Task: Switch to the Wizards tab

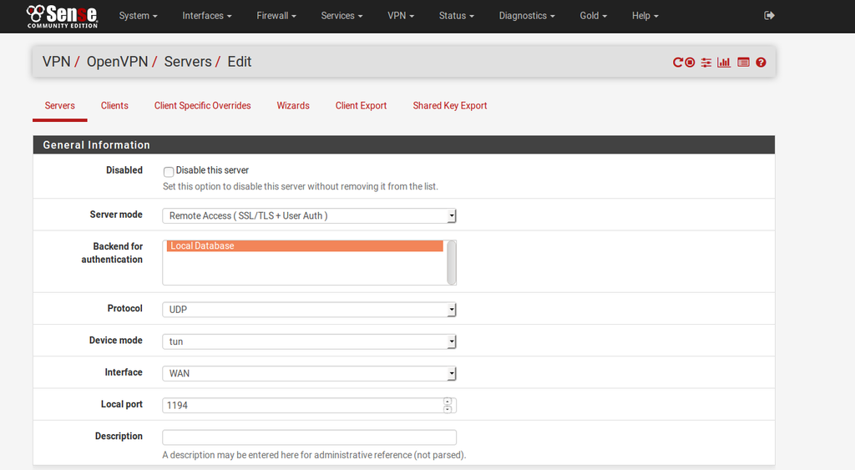Action: (x=293, y=106)
